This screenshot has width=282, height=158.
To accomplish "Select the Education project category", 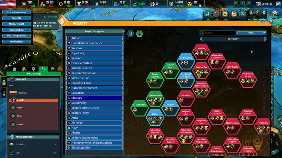I will click(x=94, y=93).
